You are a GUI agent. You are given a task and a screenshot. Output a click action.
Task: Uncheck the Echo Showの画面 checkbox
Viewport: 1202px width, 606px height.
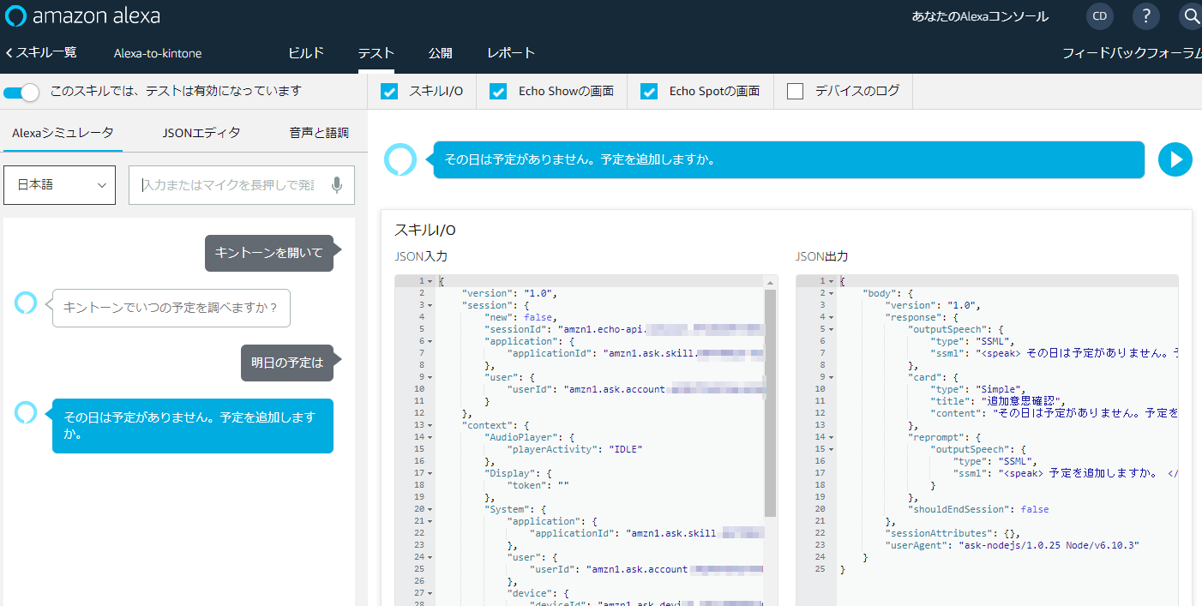coord(498,92)
